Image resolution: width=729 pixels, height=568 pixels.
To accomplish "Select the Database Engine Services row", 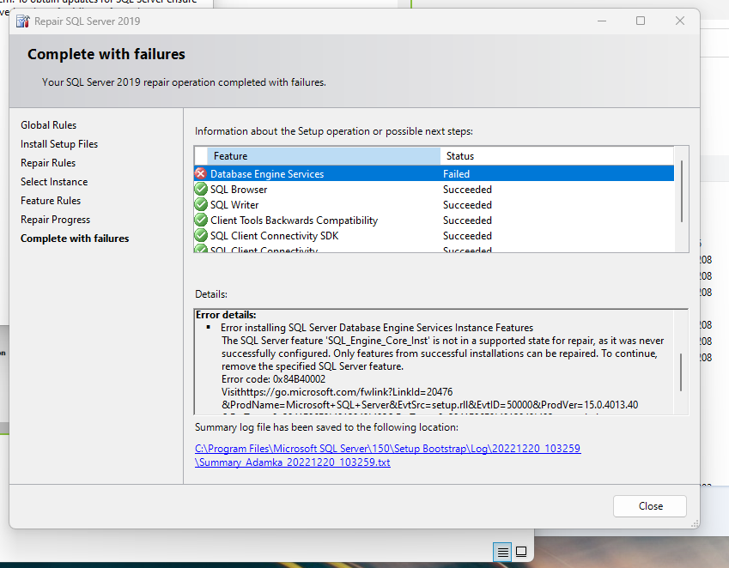I will coord(434,173).
